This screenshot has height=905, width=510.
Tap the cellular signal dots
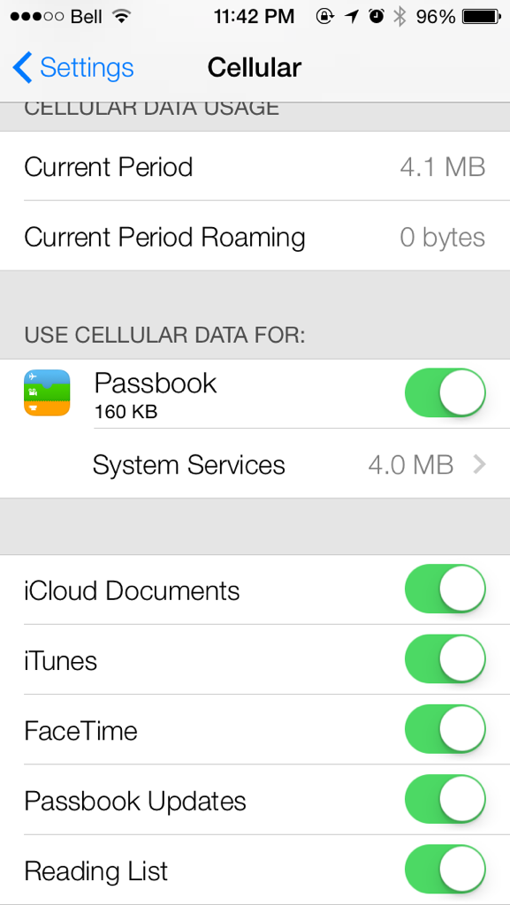(37, 17)
